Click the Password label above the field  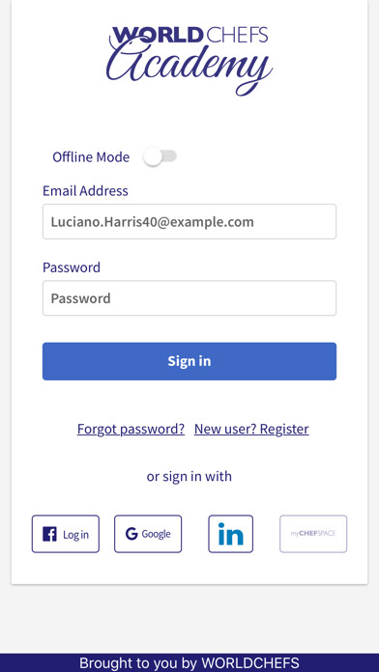72,267
